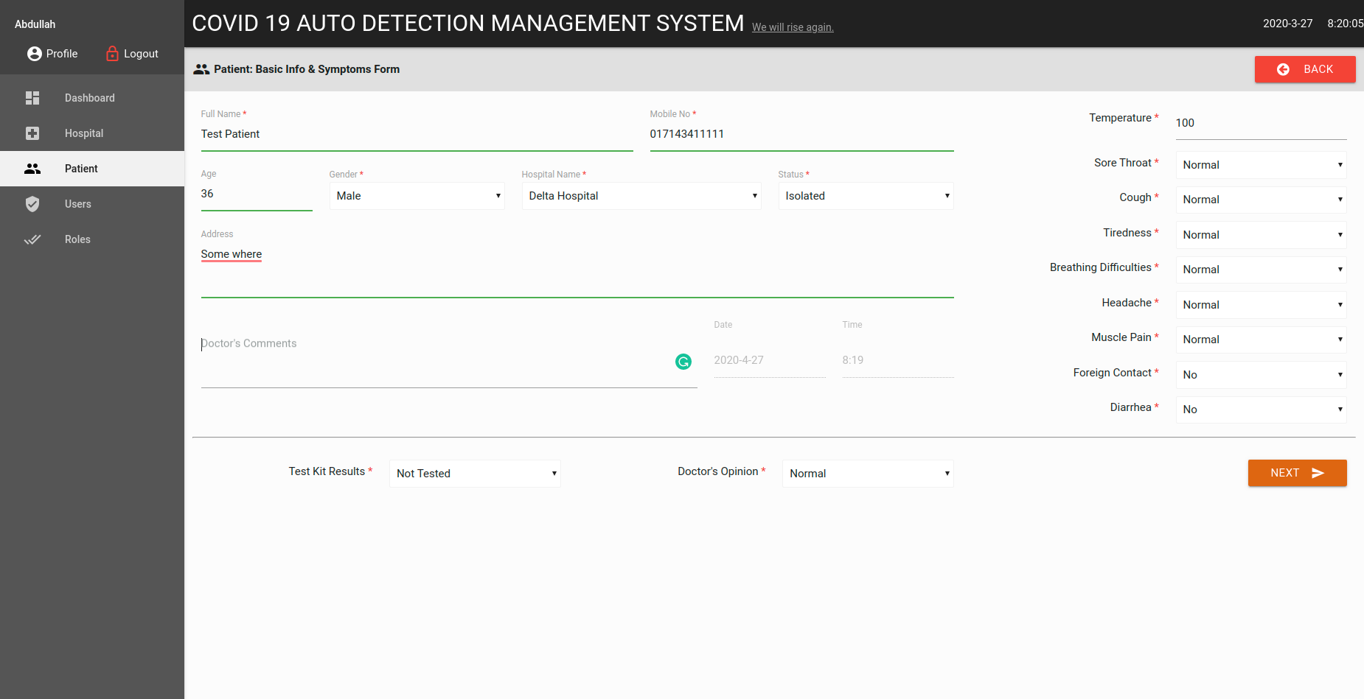Expand the Cough dropdown
1364x699 pixels.
[1261, 200]
